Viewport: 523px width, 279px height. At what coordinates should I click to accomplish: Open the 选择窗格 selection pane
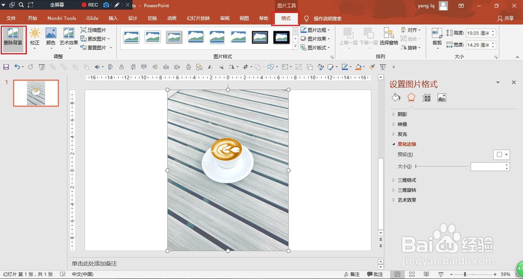tap(389, 36)
